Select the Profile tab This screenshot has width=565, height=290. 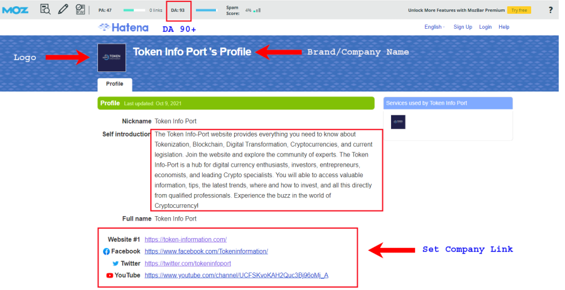pos(115,84)
